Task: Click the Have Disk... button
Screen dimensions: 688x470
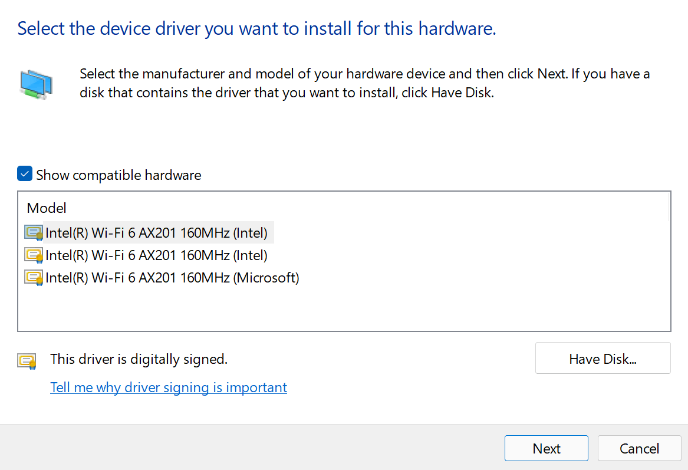Action: pos(603,358)
